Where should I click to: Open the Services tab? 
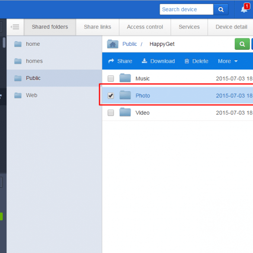click(x=189, y=27)
